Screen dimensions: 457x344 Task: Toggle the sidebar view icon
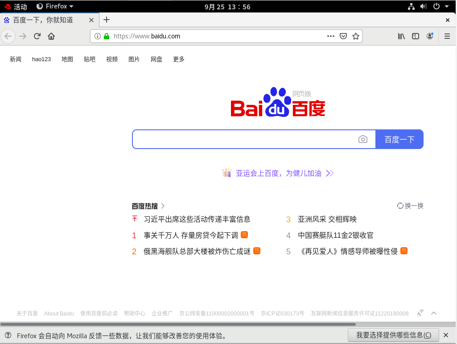pyautogui.click(x=416, y=36)
